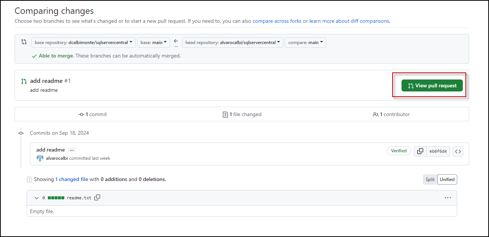Viewport: 489px width, 237px height.
Task: Open the base: main branch dropdown
Action: click(154, 43)
